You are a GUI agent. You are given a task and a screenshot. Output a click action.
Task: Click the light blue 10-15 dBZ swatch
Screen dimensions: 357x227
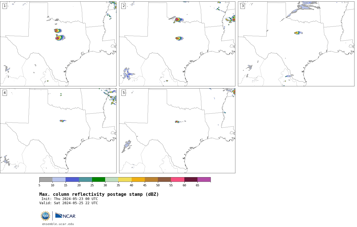coord(59,179)
